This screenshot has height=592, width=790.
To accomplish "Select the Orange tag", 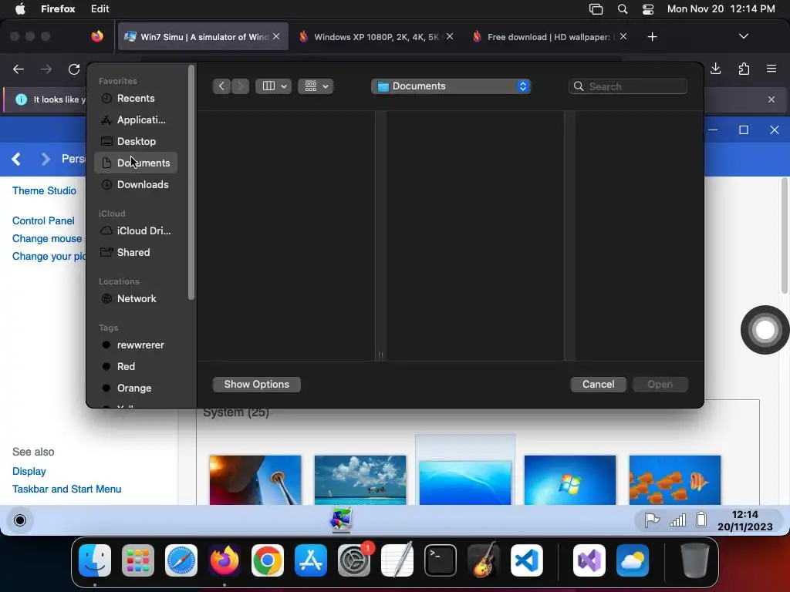I will 135,388.
